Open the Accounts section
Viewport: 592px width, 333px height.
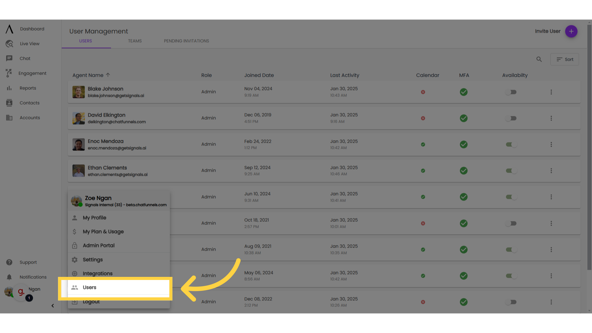pos(30,117)
